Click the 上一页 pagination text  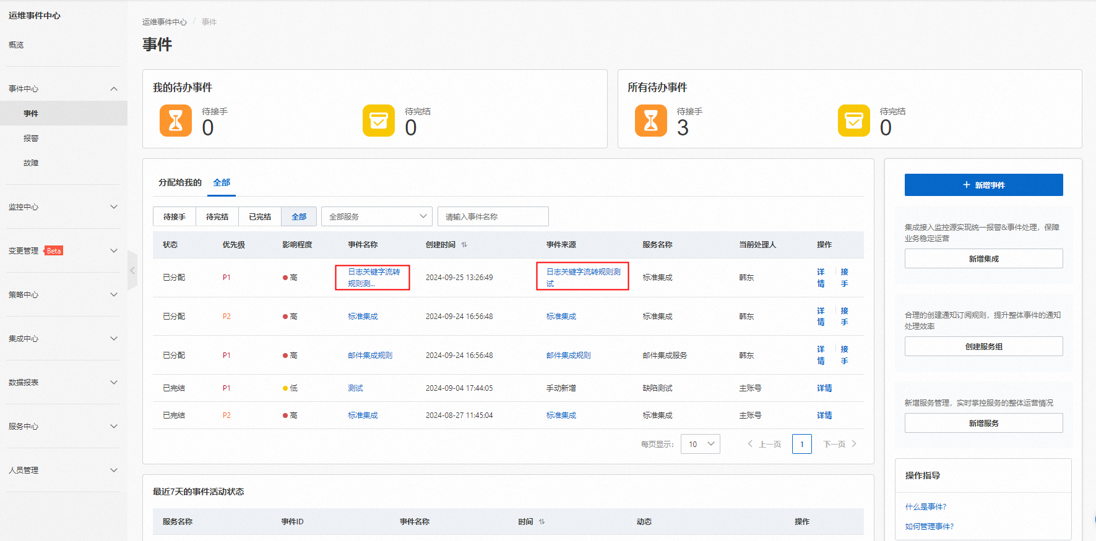[x=770, y=444]
